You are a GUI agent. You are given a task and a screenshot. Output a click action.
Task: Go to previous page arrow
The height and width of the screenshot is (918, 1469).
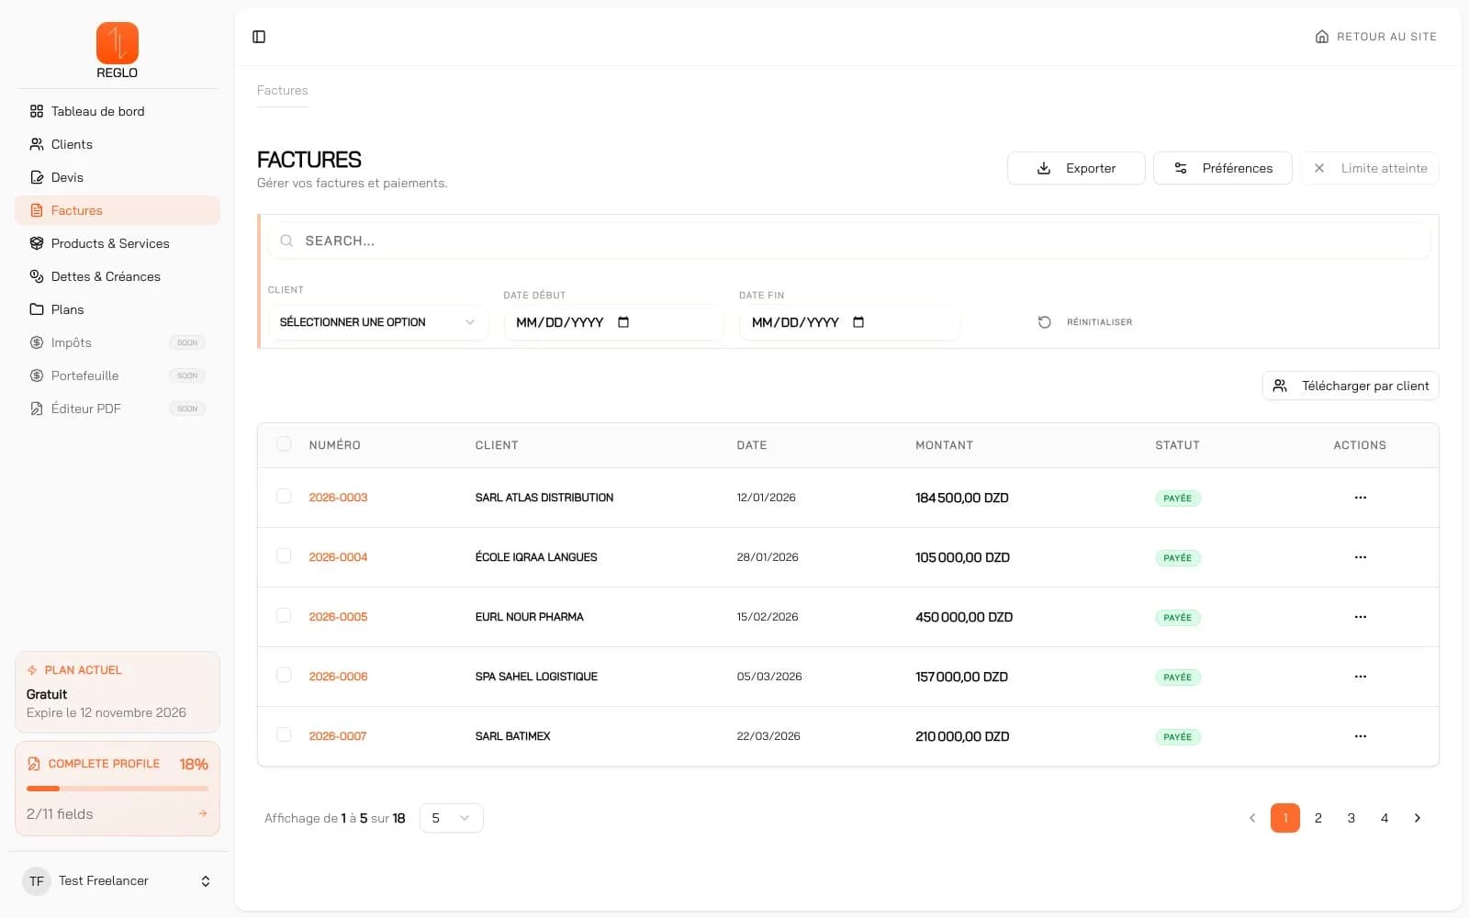(x=1252, y=818)
